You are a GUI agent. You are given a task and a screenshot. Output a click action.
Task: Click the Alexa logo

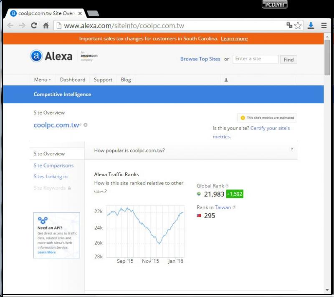(51, 56)
